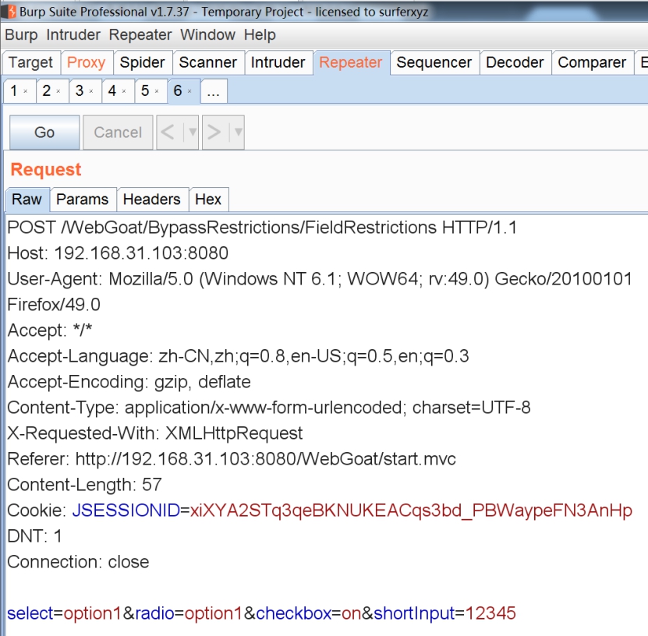Click the Referer header line
This screenshot has width=648, height=636.
tap(232, 459)
